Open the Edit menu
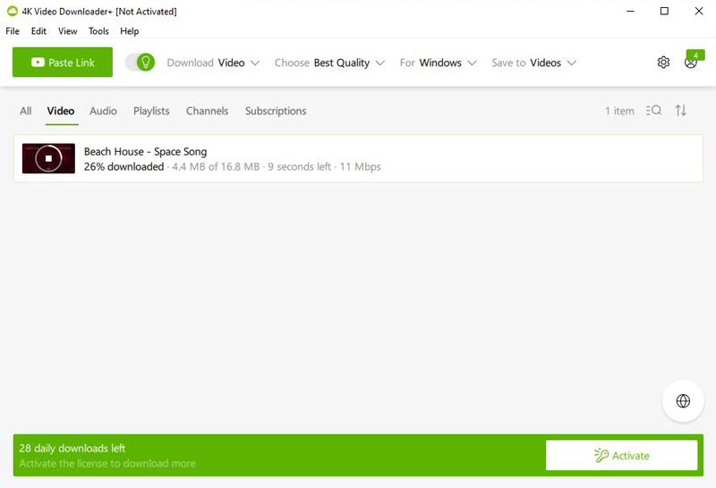This screenshot has height=488, width=716. [x=38, y=31]
